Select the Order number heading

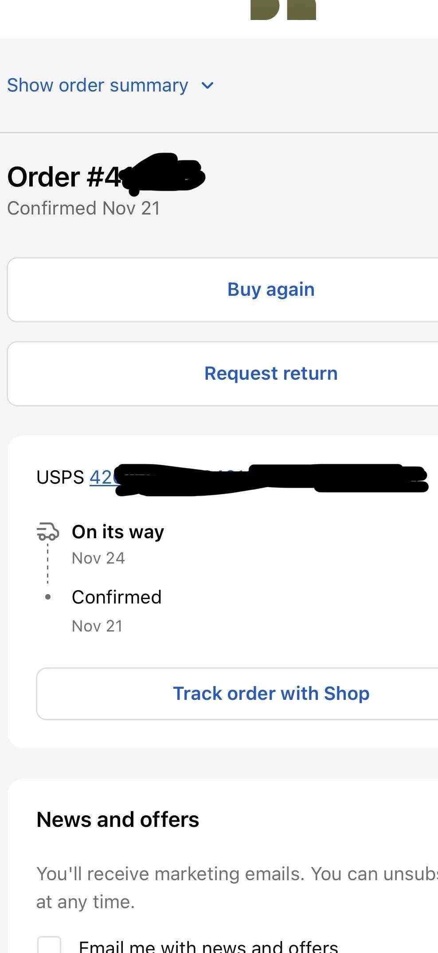[x=64, y=177]
